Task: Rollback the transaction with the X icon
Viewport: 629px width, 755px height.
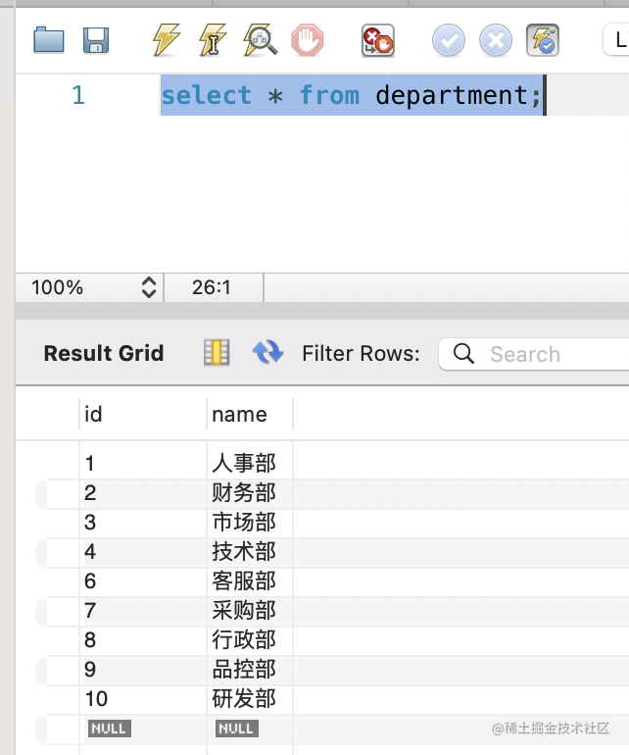Action: pos(496,40)
